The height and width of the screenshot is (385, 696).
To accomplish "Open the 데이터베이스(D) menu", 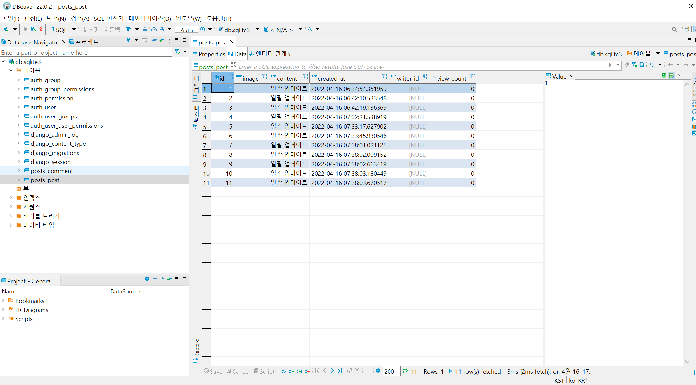I will pos(150,19).
